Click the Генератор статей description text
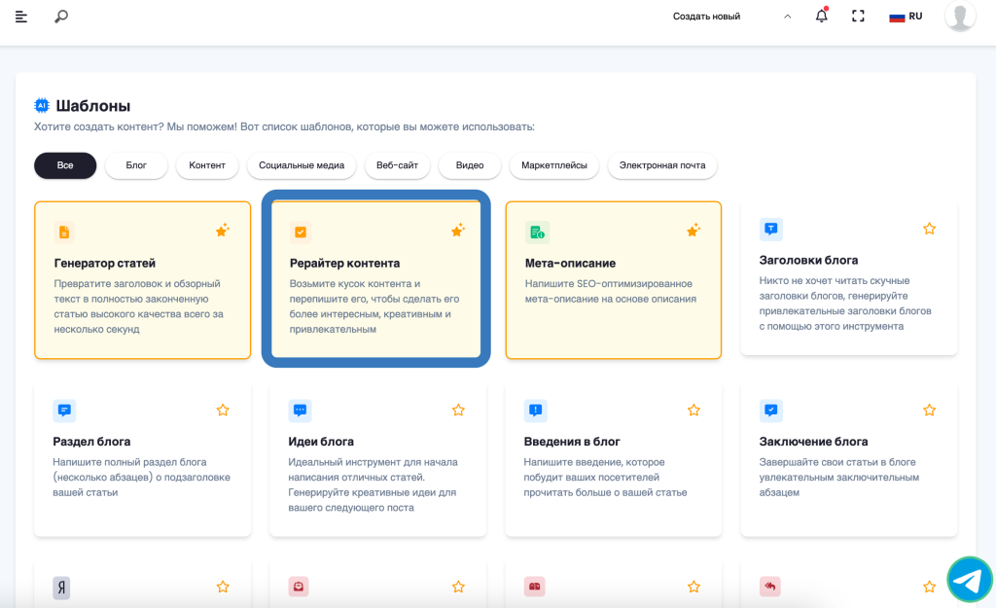 [x=138, y=306]
